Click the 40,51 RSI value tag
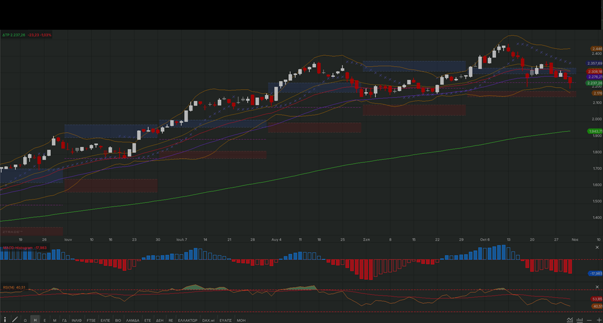The height and width of the screenshot is (323, 603). (597, 306)
